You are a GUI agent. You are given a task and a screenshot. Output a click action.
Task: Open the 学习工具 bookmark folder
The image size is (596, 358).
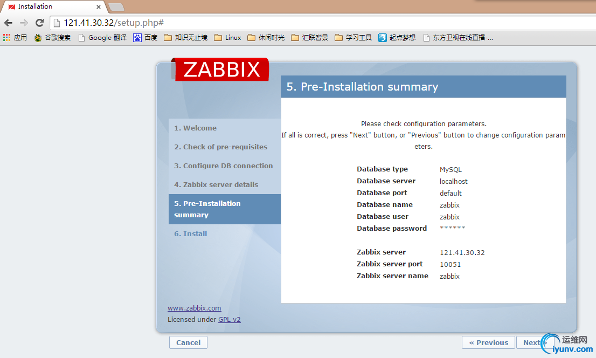pos(354,38)
